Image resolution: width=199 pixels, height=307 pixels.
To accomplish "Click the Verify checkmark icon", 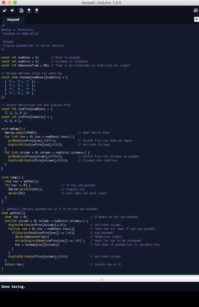I will coord(4,10).
